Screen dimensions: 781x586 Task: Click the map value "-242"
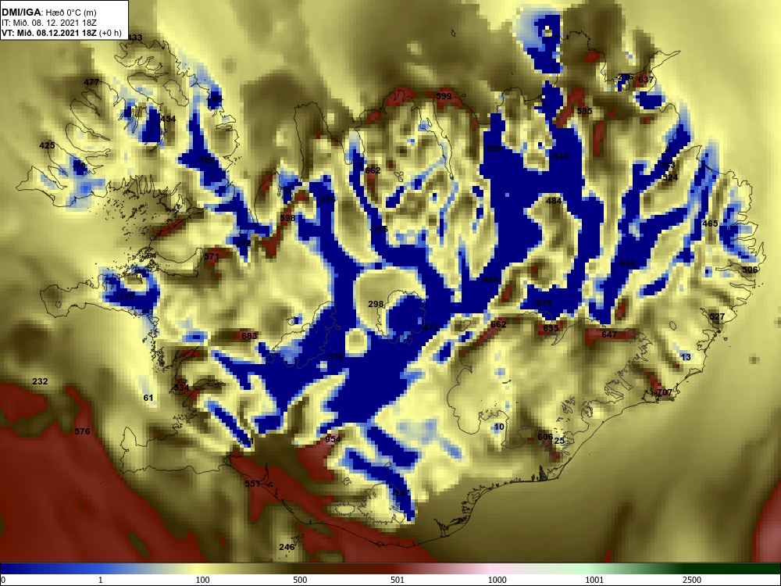[x=243, y=243]
